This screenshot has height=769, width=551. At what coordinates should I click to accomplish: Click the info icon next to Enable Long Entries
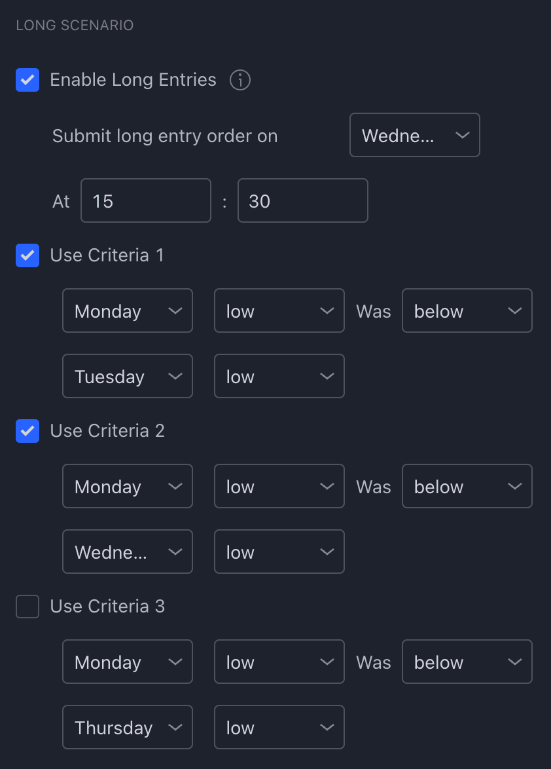[x=240, y=79]
